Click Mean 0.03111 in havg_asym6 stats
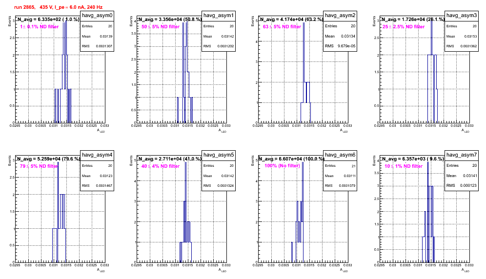 (340, 176)
